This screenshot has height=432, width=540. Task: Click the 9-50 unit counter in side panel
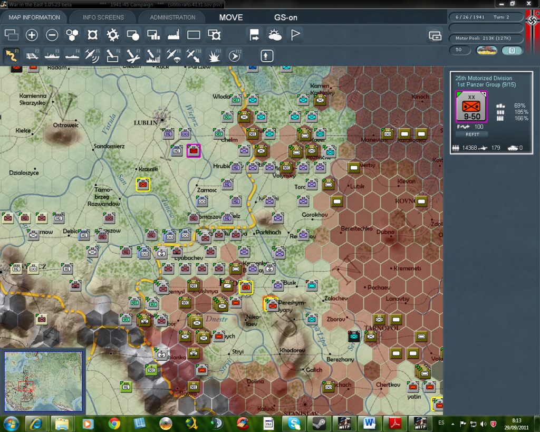(471, 107)
